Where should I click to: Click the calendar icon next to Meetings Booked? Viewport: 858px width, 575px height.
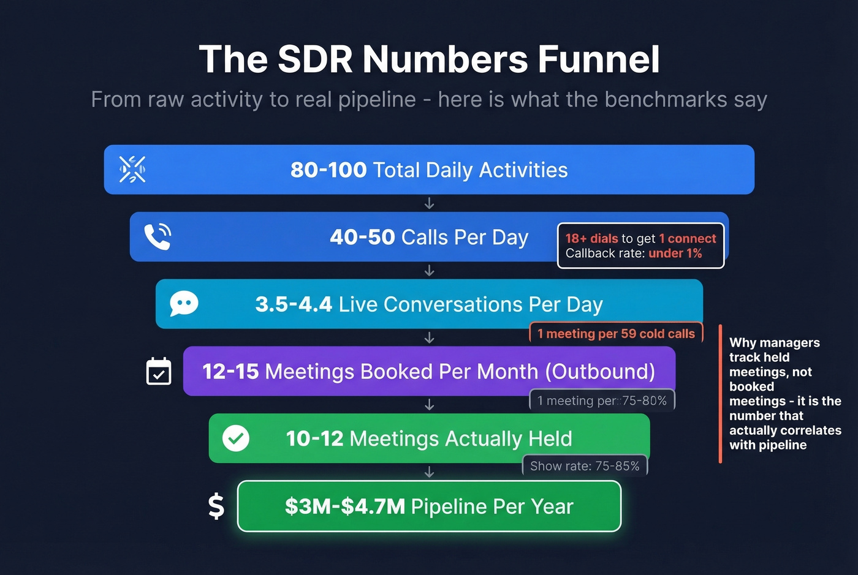click(x=159, y=371)
